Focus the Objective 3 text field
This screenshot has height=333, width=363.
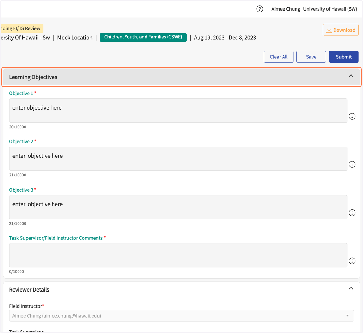(x=178, y=207)
